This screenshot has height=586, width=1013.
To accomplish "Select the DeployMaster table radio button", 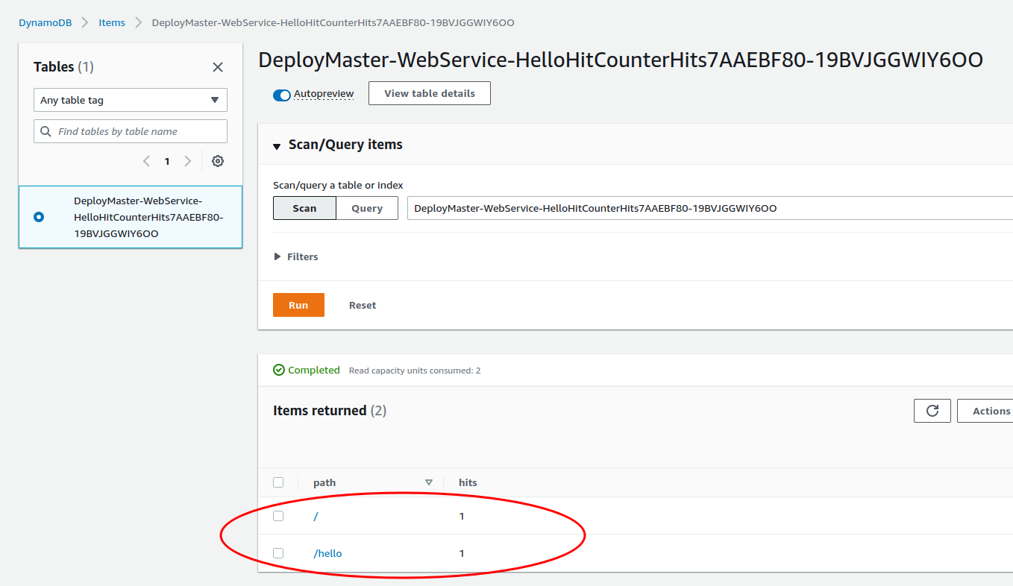I will pyautogui.click(x=39, y=217).
